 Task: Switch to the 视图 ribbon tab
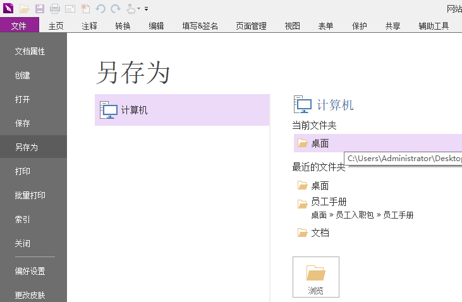[292, 26]
